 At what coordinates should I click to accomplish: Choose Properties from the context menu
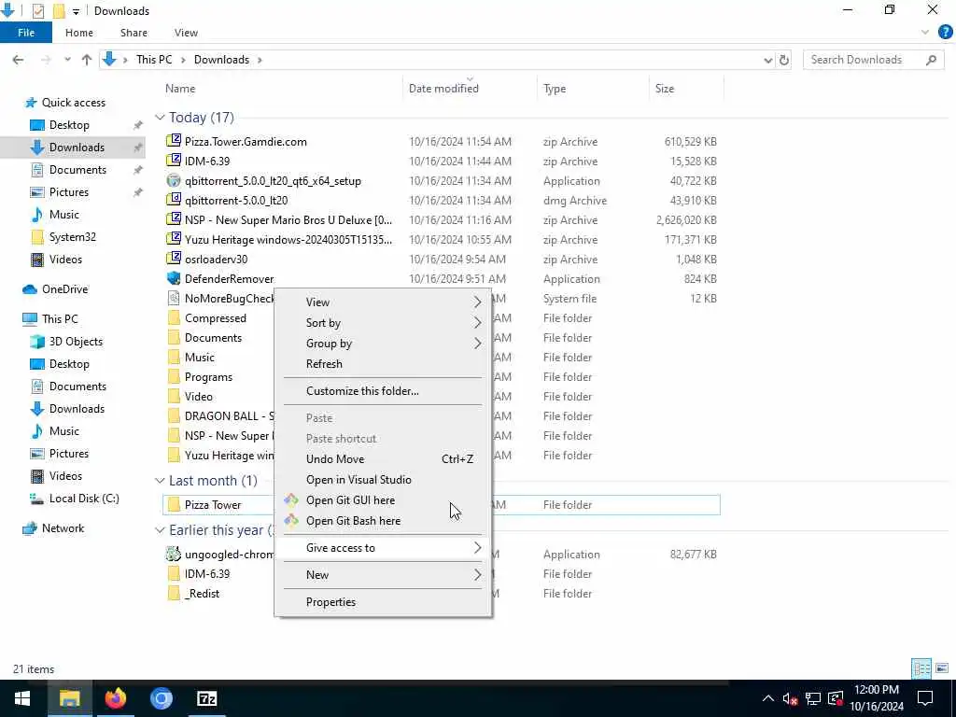coord(383,602)
